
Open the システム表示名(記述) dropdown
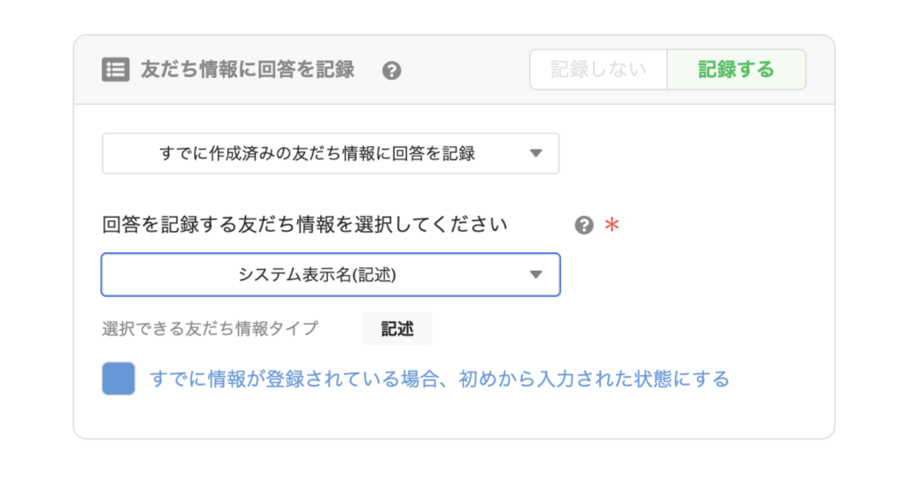pos(331,274)
